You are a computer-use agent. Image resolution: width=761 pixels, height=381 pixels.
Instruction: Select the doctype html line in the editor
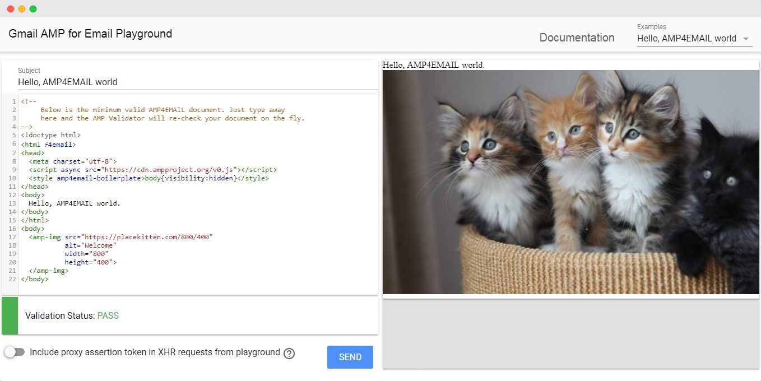[x=51, y=135]
